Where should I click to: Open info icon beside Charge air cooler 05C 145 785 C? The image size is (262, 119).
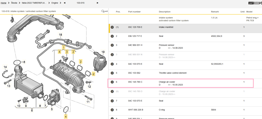coord(112,82)
